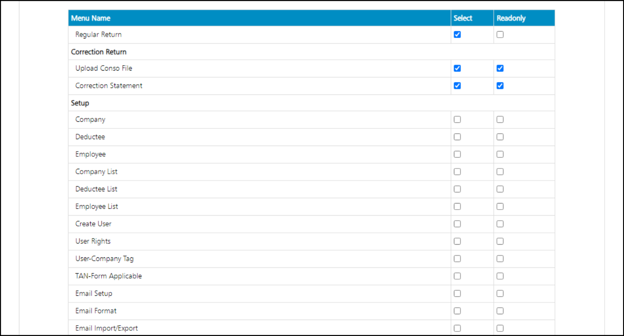Disable Readonly for Correction Statement

500,85
